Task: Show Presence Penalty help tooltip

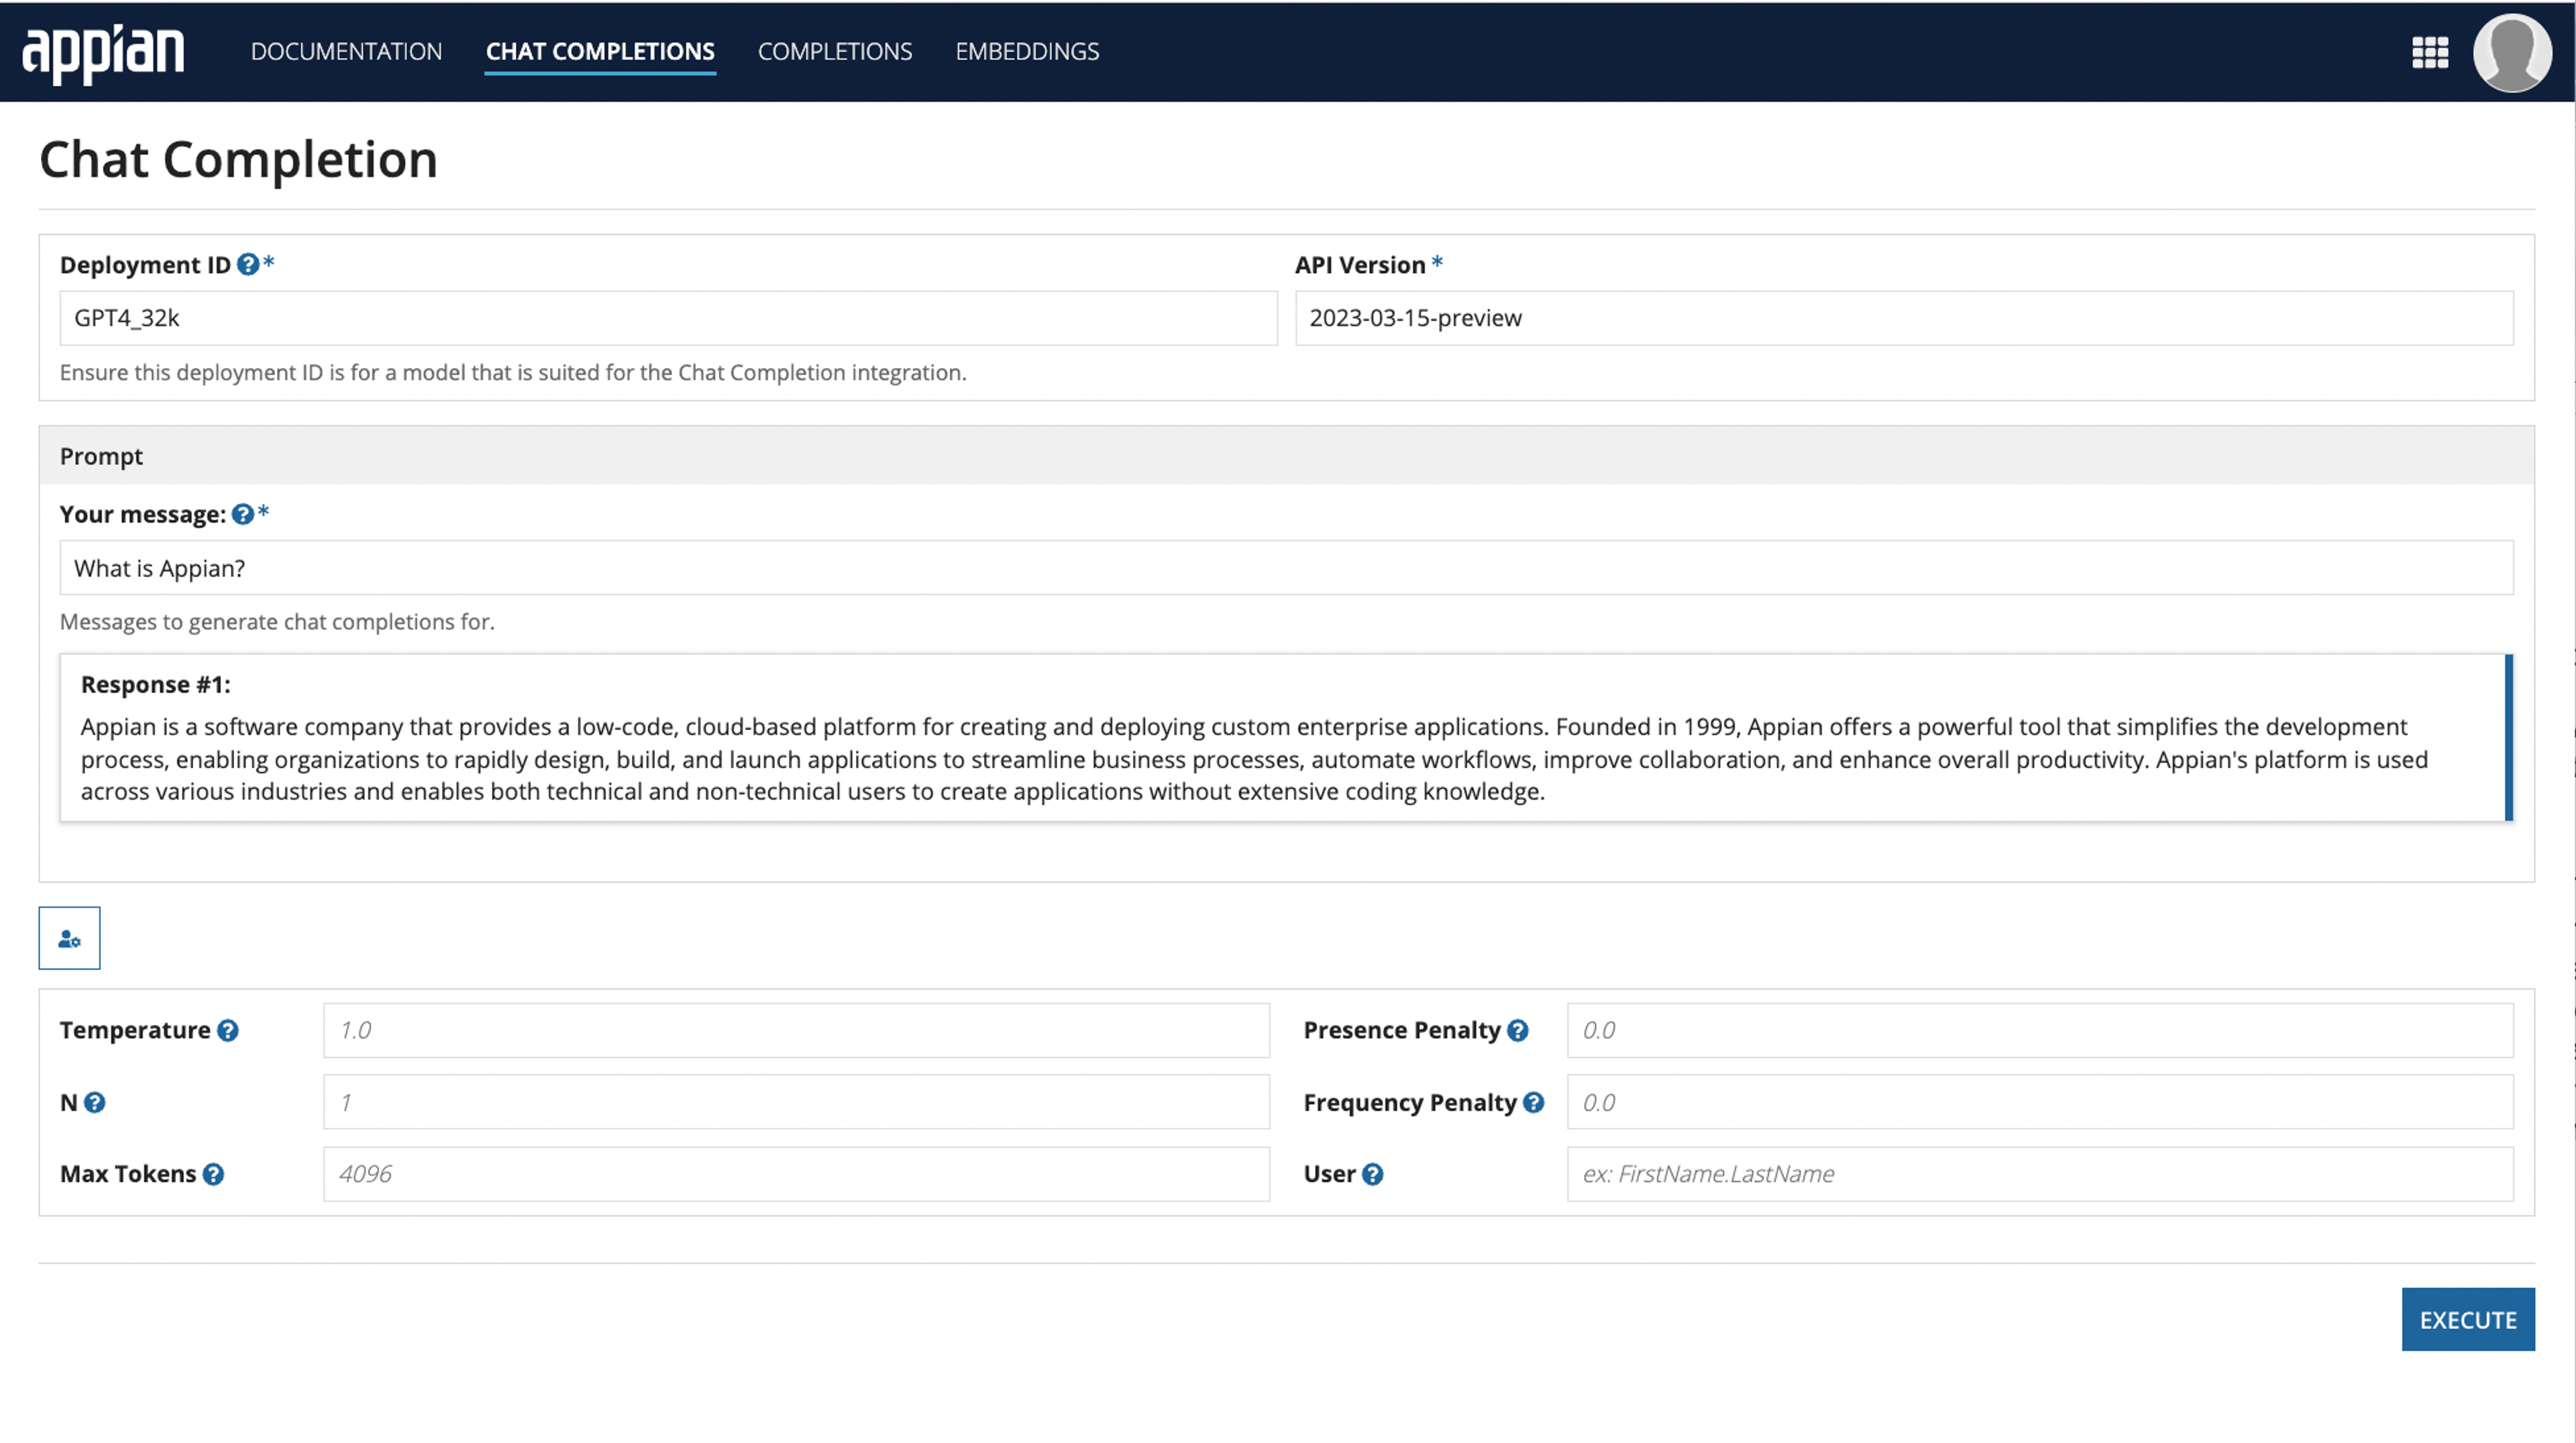Action: coord(1518,1031)
